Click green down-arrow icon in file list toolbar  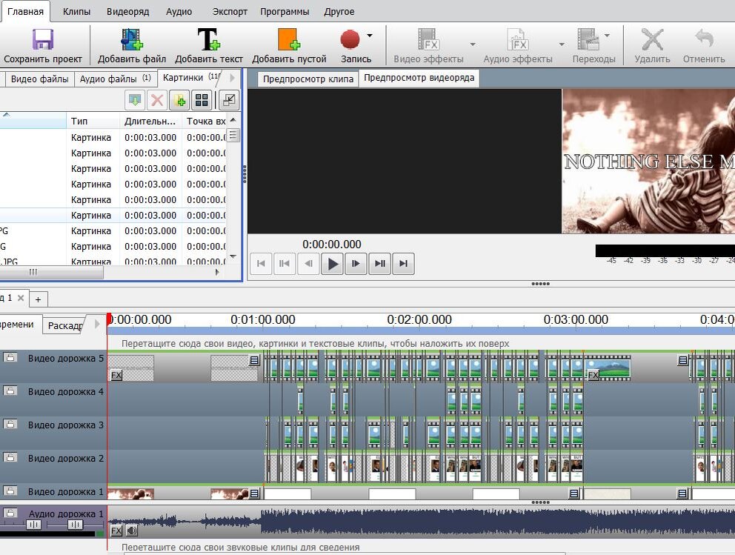click(x=135, y=100)
